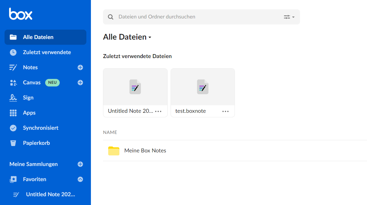Open the Meine Box Notes folder icon
The image size is (367, 205).
(114, 151)
